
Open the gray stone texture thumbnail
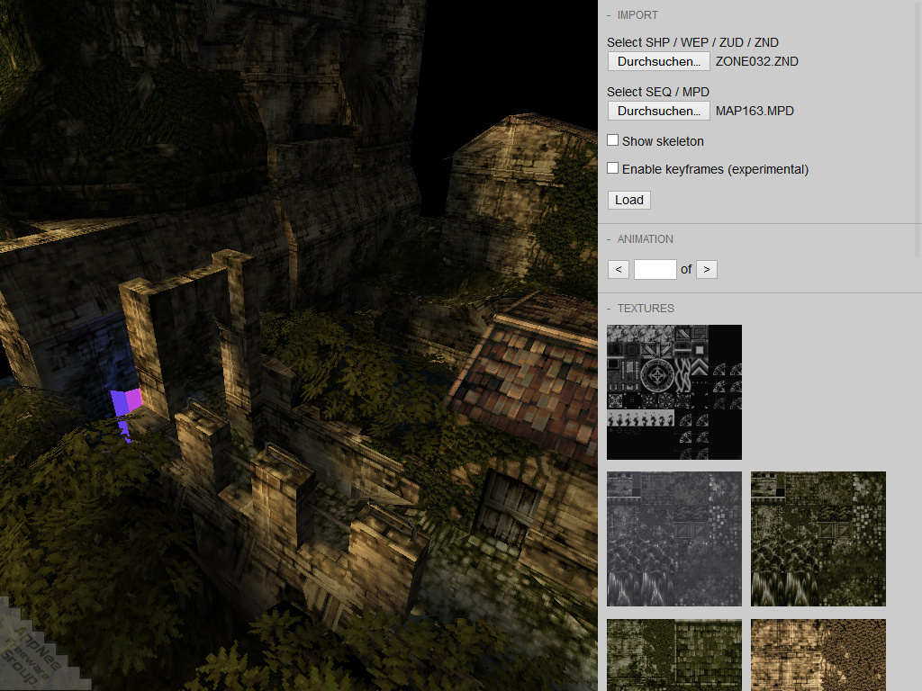(x=674, y=539)
